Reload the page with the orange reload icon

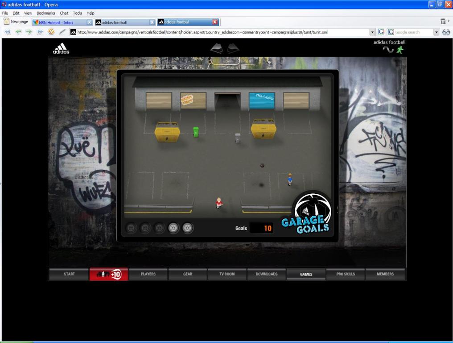(51, 32)
